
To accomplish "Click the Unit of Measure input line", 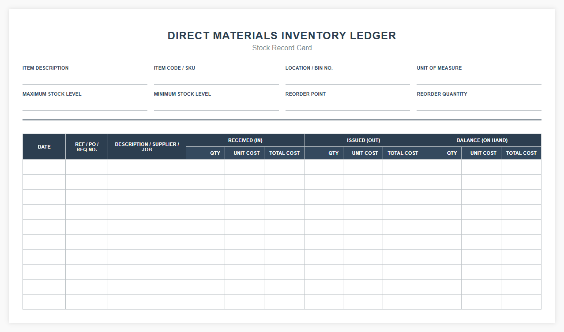I will click(479, 78).
